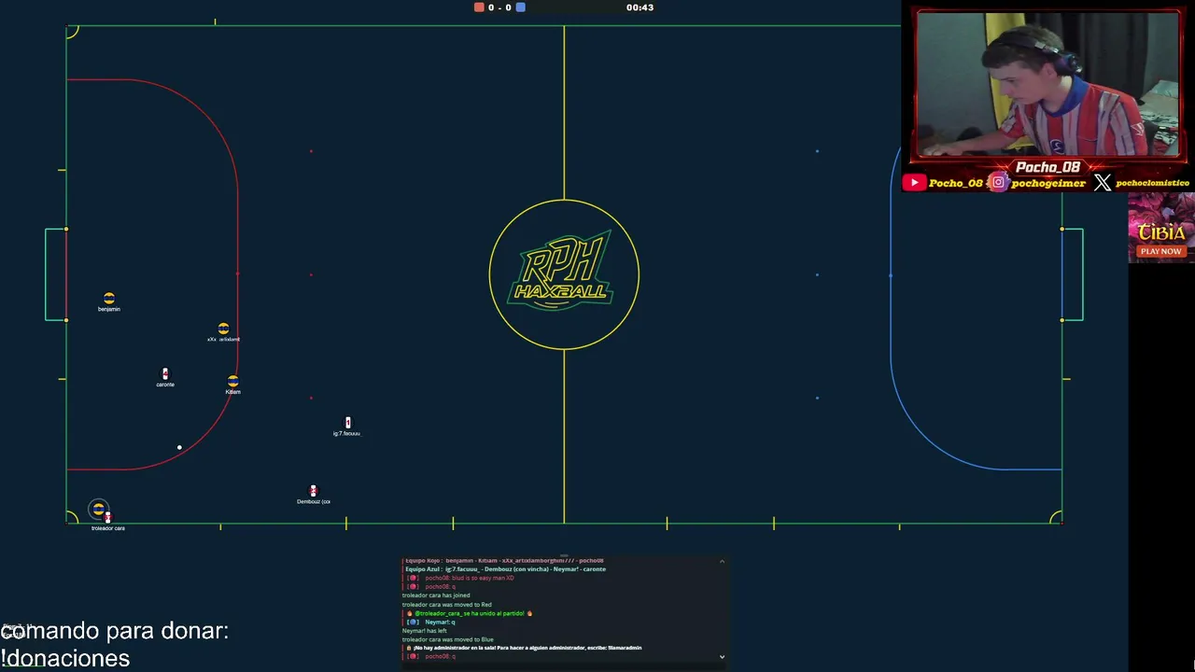The width and height of the screenshot is (1195, 672).
Task: Click red team badge beside 'blud is so easy'
Action: pyautogui.click(x=413, y=578)
